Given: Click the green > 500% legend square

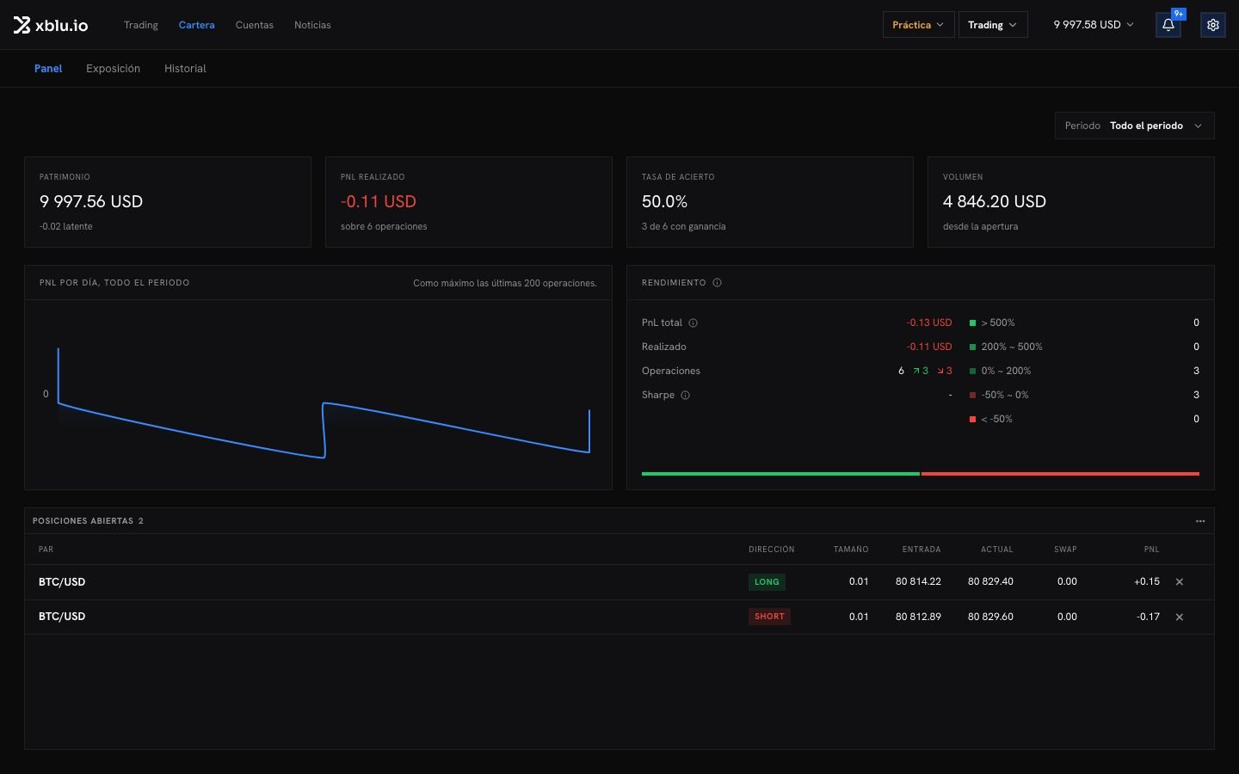Looking at the screenshot, I should click(972, 323).
